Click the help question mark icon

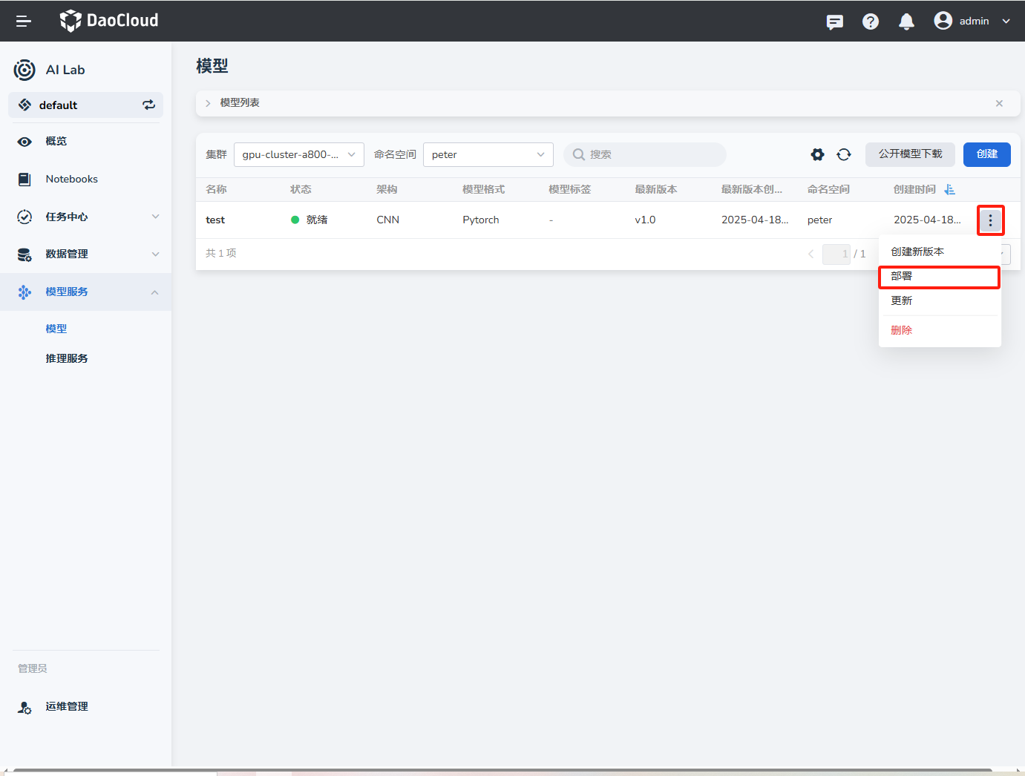(x=870, y=22)
